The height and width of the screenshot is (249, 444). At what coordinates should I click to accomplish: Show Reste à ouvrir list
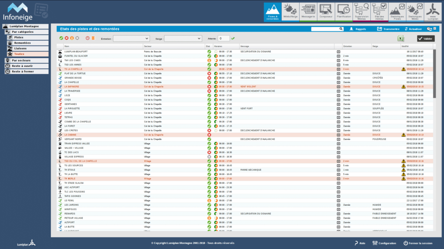click(x=26, y=66)
